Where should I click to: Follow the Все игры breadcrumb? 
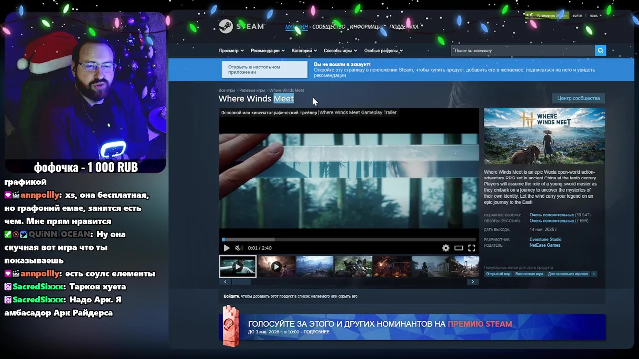227,90
